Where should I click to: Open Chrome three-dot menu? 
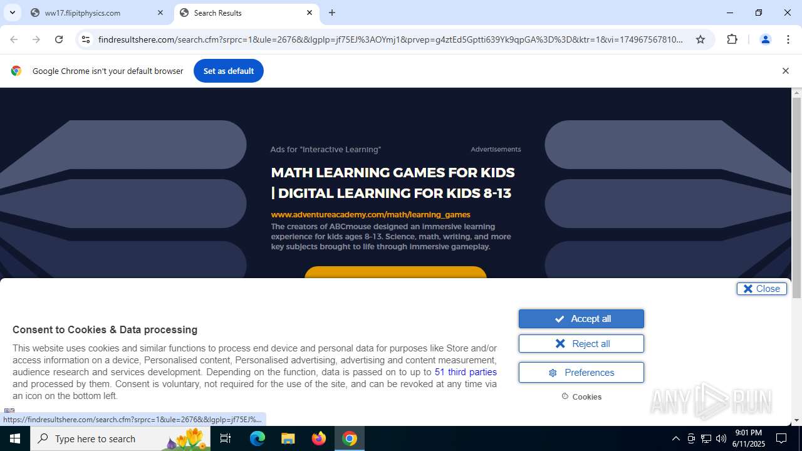click(x=788, y=39)
